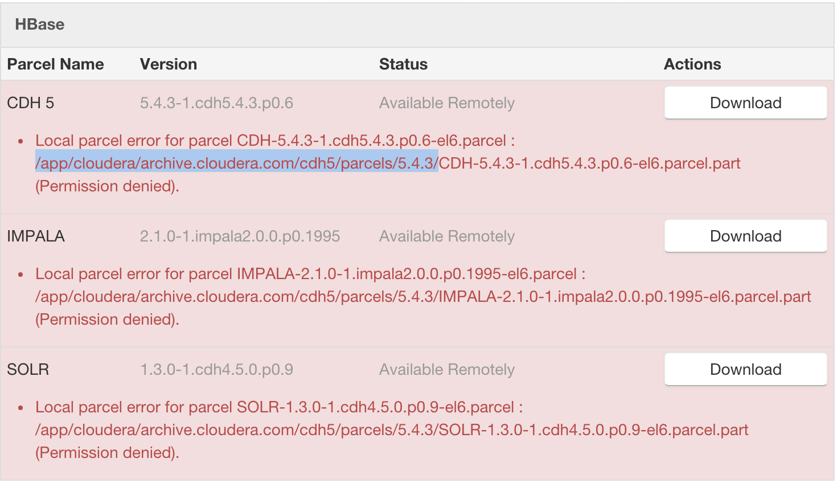Click the IMPALA parcel name
837x483 pixels.
(36, 236)
